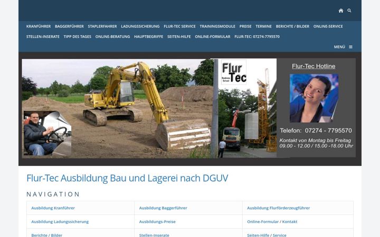Go to home via house icon
Viewport: 380px width, 237px height.
click(x=341, y=11)
